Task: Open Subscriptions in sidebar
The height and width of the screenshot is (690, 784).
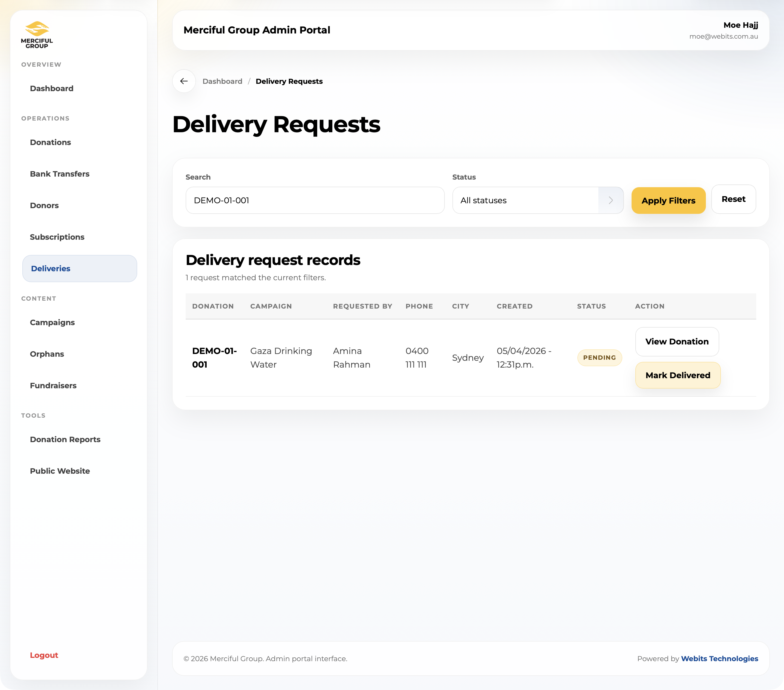Action: coord(57,237)
